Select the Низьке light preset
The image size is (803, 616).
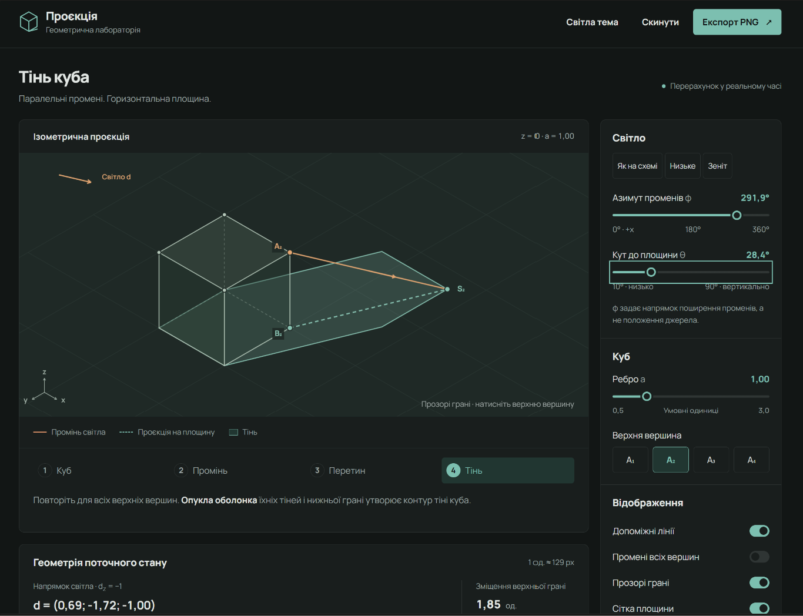tap(682, 166)
